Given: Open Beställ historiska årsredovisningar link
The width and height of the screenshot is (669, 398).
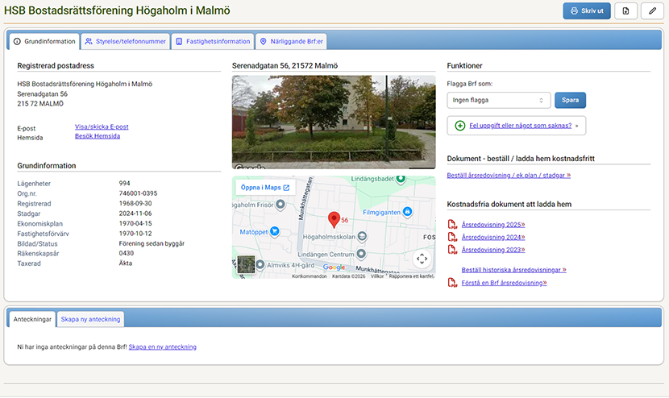Looking at the screenshot, I should coord(513,270).
